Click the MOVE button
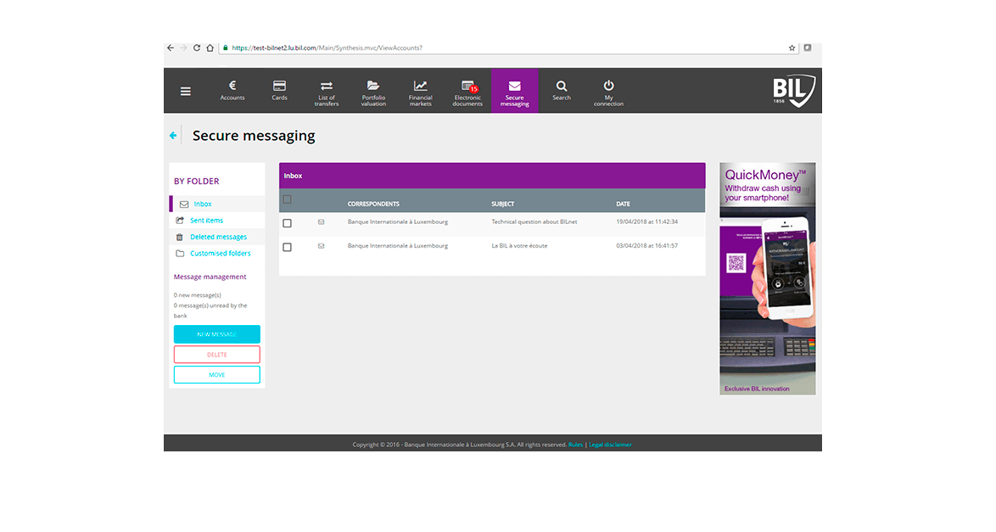Screen dimensions: 996x532 tap(216, 375)
